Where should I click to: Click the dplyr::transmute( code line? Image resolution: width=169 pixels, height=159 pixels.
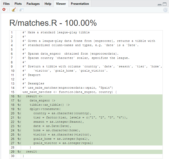(x=45, y=109)
